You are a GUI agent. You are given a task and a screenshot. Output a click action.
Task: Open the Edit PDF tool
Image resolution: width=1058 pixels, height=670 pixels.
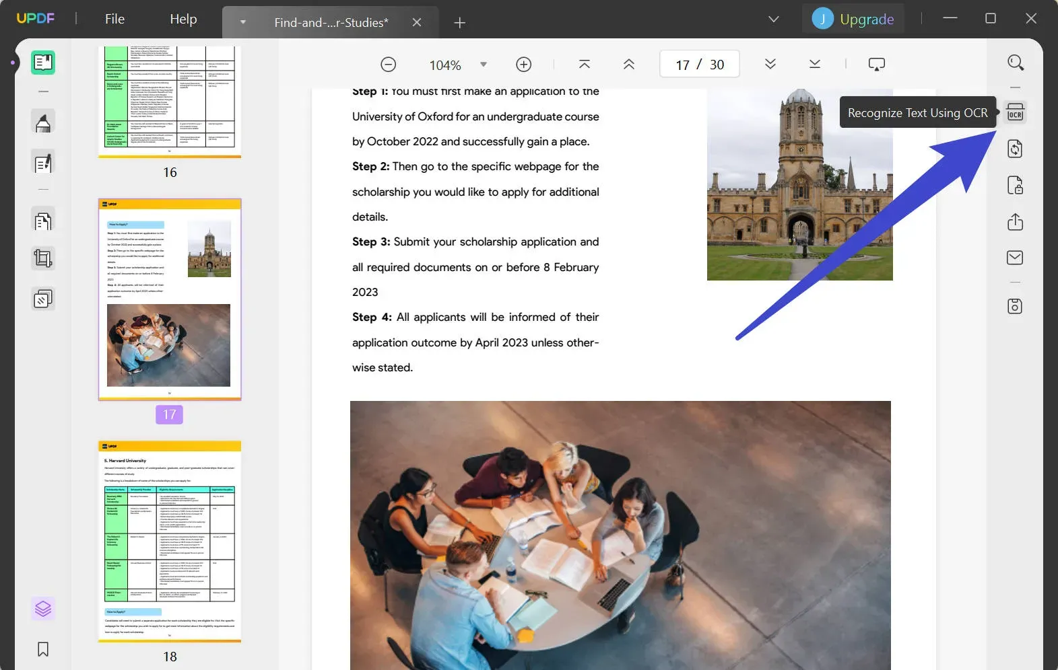(x=43, y=163)
